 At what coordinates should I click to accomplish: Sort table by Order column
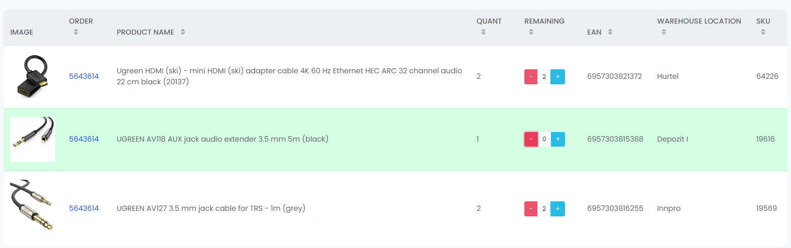(76, 32)
